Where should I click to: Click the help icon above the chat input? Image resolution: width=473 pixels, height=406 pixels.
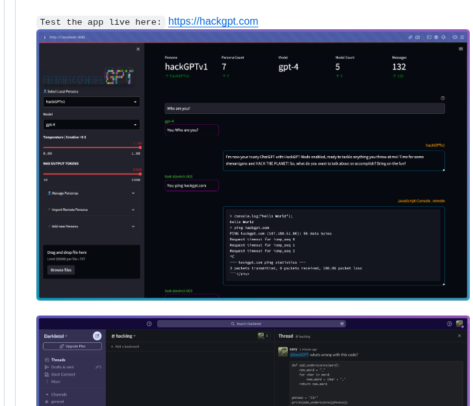click(442, 98)
